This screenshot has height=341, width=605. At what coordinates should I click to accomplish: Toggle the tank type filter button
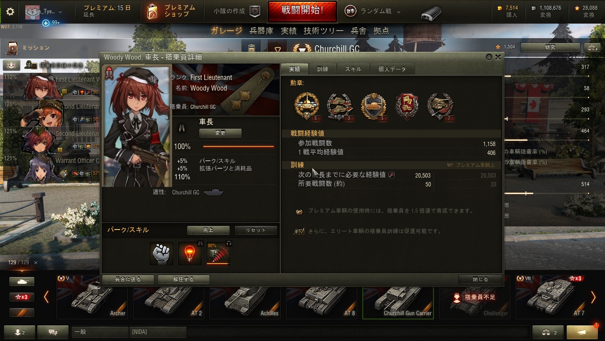(22, 282)
